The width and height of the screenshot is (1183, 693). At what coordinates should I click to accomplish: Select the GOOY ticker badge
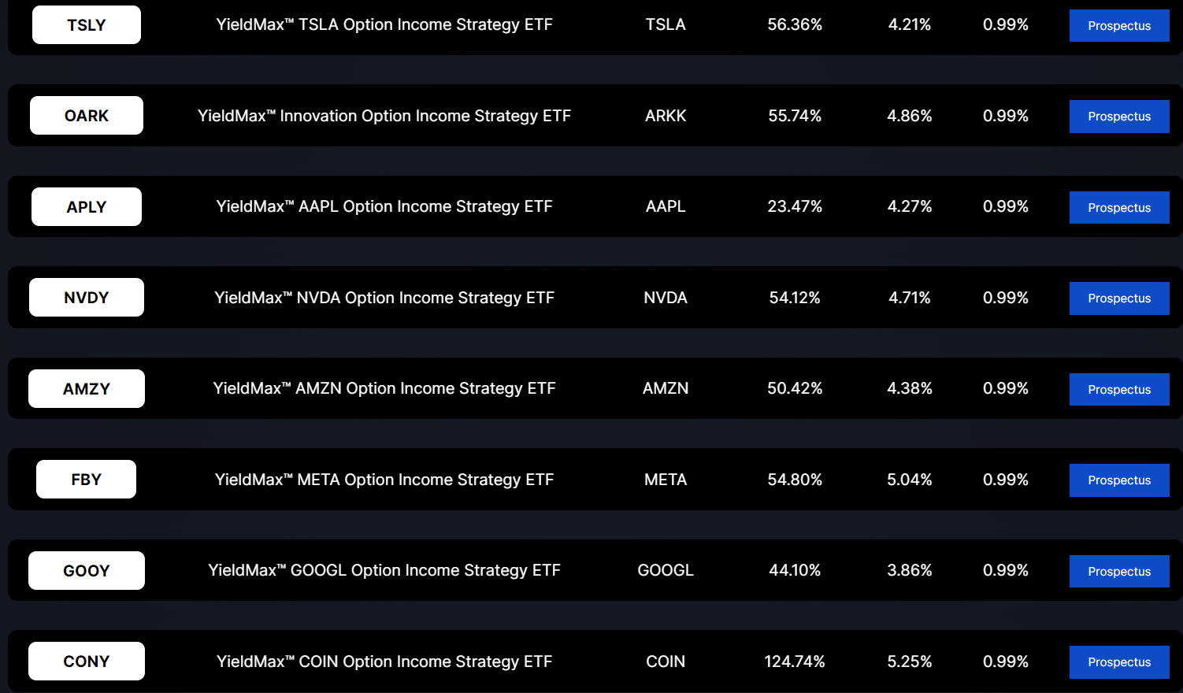(x=86, y=570)
